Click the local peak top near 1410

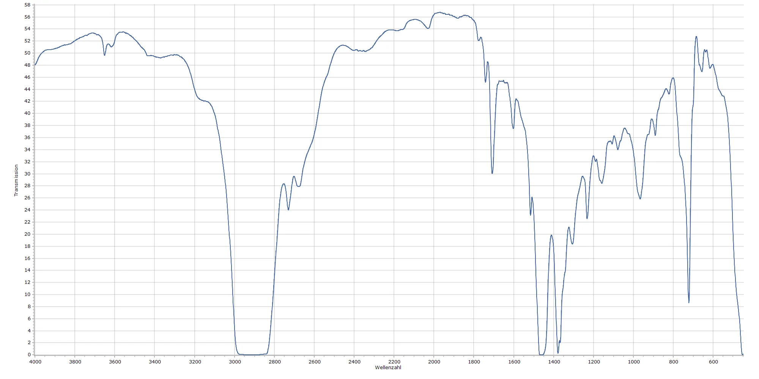551,235
